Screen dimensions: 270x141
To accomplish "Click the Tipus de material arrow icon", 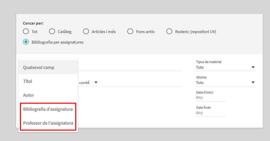I will pyautogui.click(x=253, y=67).
